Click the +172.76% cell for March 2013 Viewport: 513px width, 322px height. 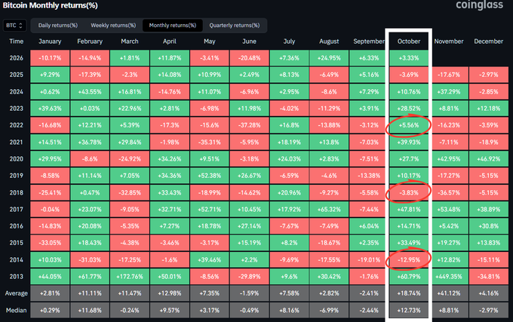(130, 277)
